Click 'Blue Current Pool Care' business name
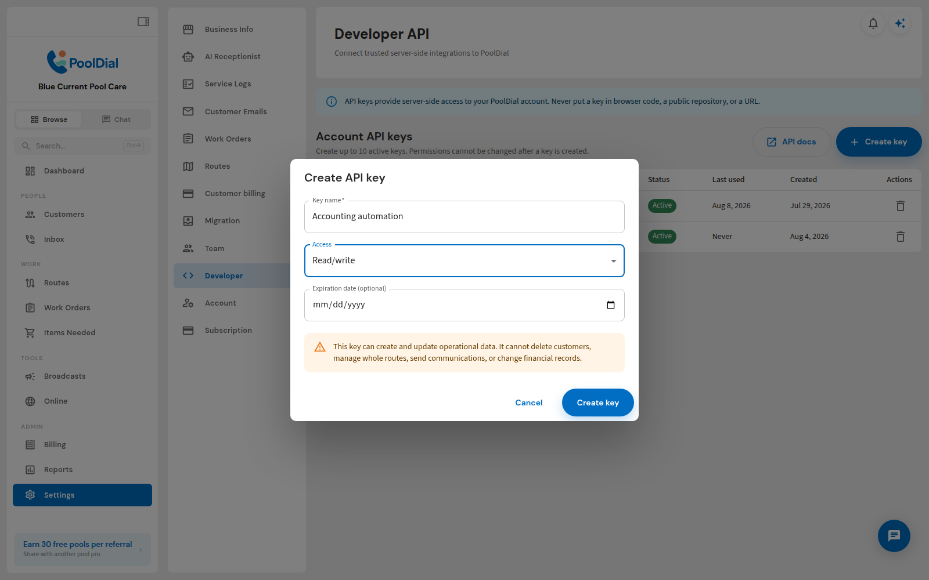Image resolution: width=929 pixels, height=580 pixels. 82,86
